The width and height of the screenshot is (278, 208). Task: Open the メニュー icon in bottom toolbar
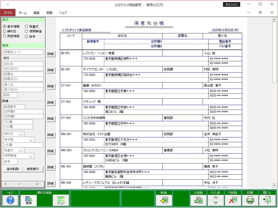click(61, 200)
